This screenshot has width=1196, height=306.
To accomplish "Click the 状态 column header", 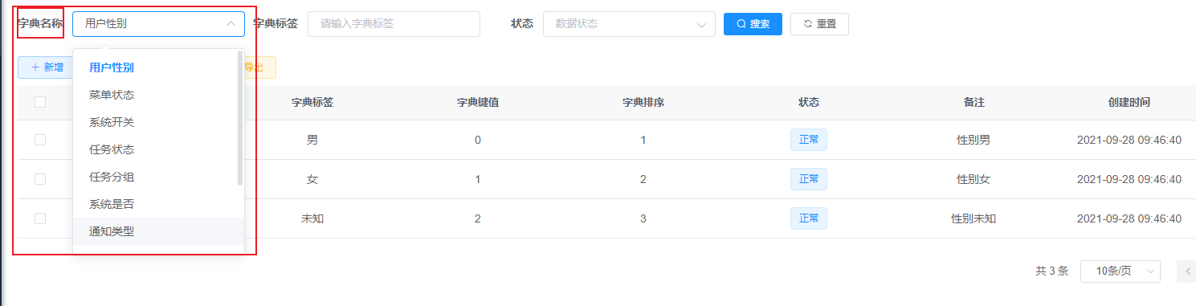I will pos(809,103).
